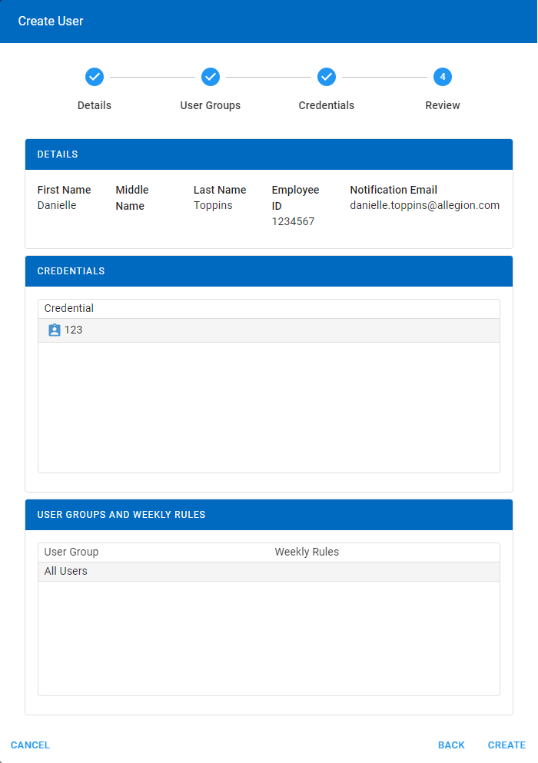Cancel the user creation dialog
Screen dimensions: 538x763
(x=30, y=745)
